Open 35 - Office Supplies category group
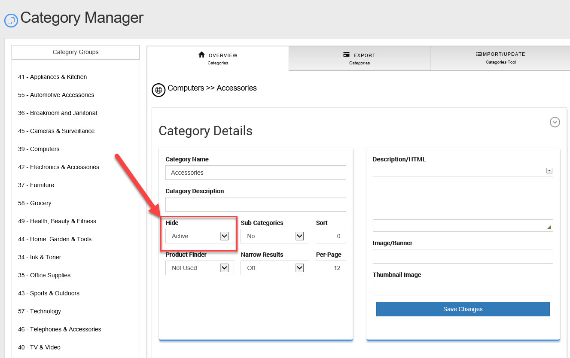570x358 pixels. [44, 275]
